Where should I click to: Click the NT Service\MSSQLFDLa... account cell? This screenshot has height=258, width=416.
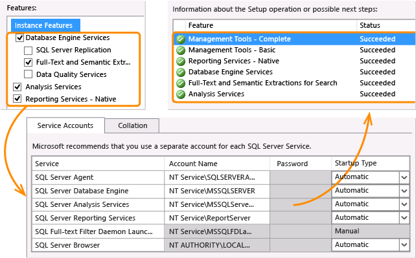tap(217, 231)
